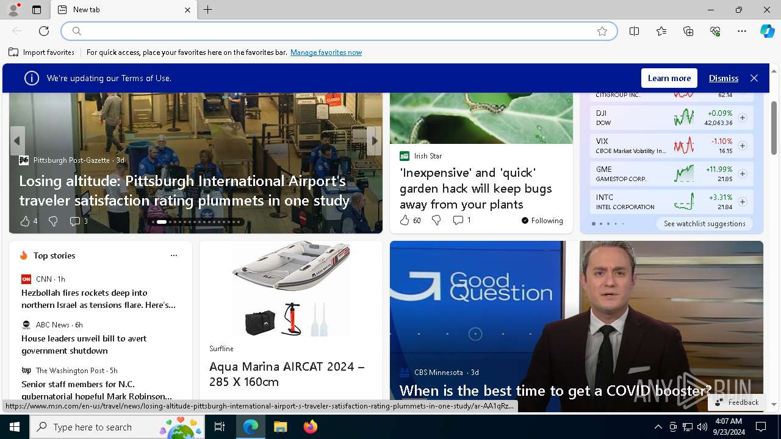Open File Explorer from taskbar

tap(280, 427)
